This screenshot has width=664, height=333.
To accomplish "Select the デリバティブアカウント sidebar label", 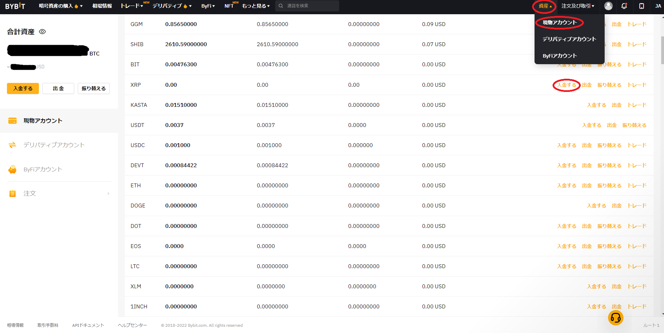I will pyautogui.click(x=54, y=145).
